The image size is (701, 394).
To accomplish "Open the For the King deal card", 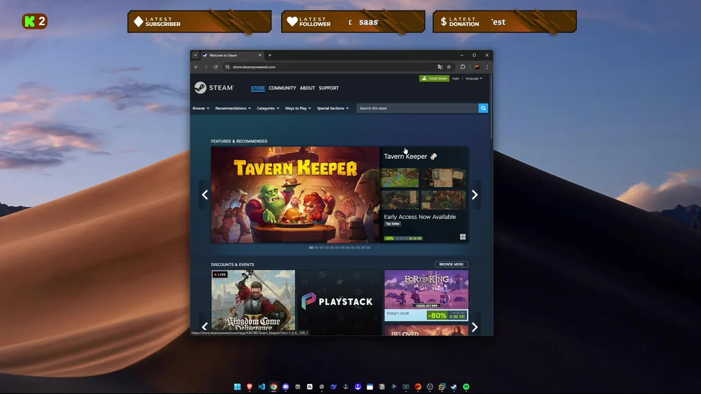I will tap(426, 296).
